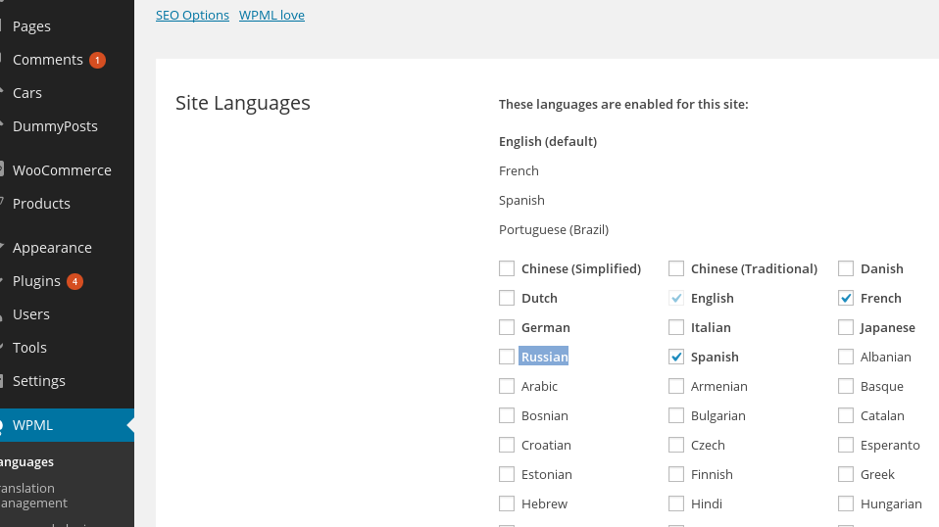Viewport: 939px width, 527px height.
Task: Click the Site Languages heading
Action: [242, 103]
